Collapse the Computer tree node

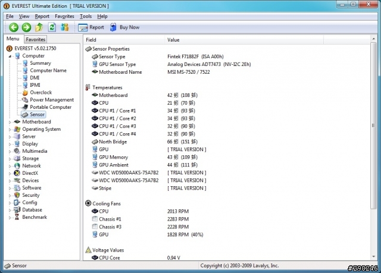(x=10, y=56)
